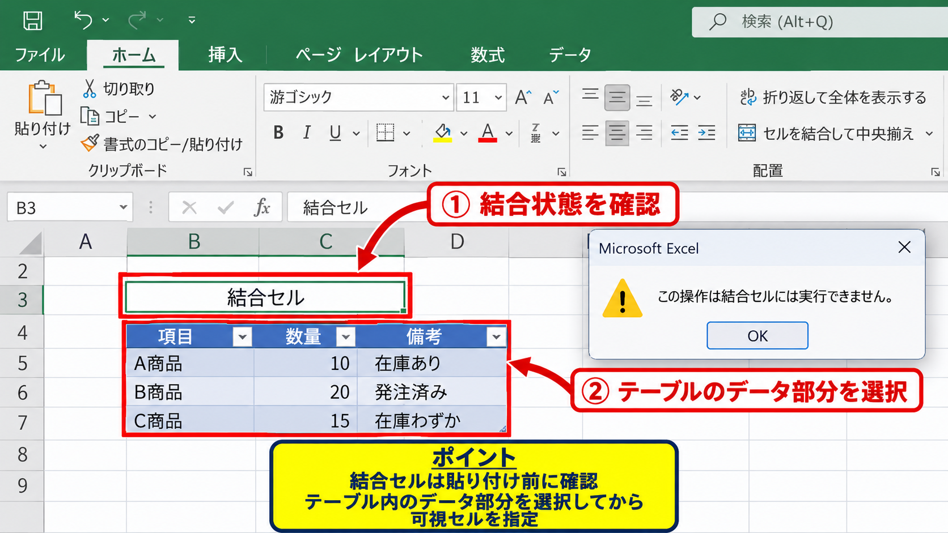This screenshot has height=533, width=948.
Task: Open the 数量 column filter dropdown
Action: point(345,336)
